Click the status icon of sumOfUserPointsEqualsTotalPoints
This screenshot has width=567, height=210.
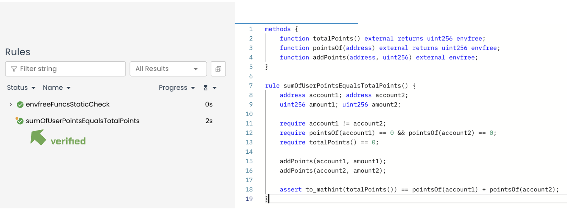coord(20,121)
